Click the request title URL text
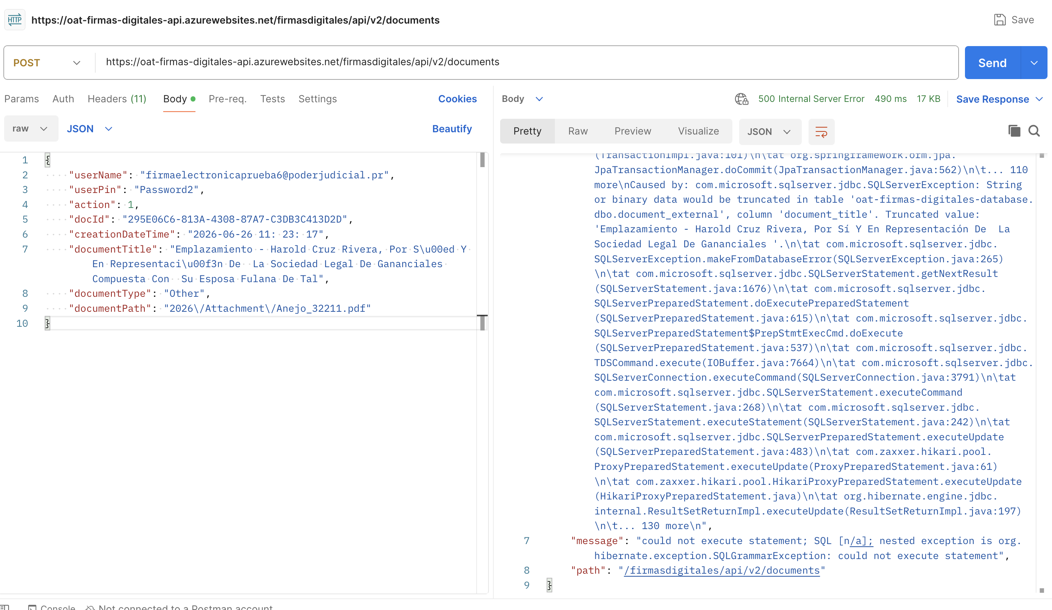Viewport: 1052px width, 610px height. click(x=236, y=20)
